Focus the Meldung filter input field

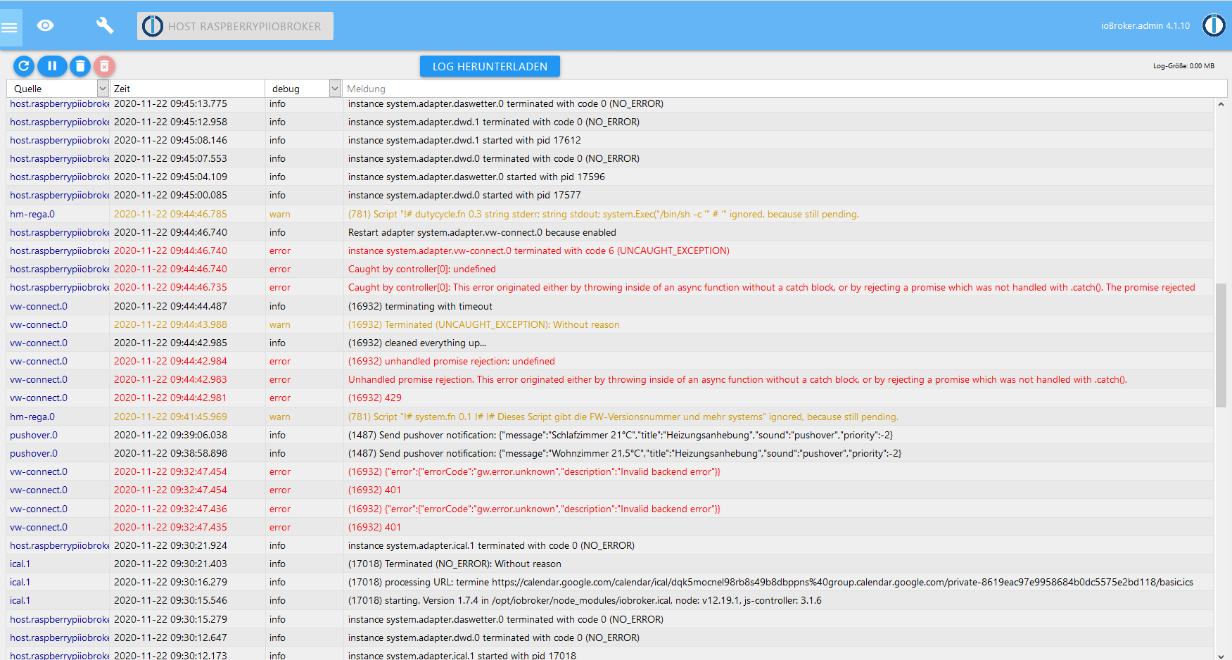(x=785, y=89)
